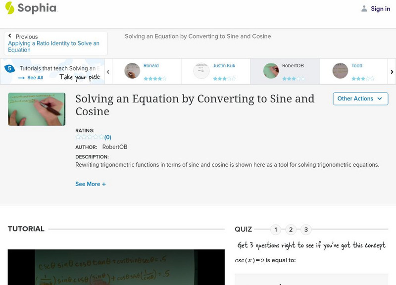The image size is (396, 285).
Task: Click the right carousel chevron arrow
Action: pyautogui.click(x=391, y=71)
